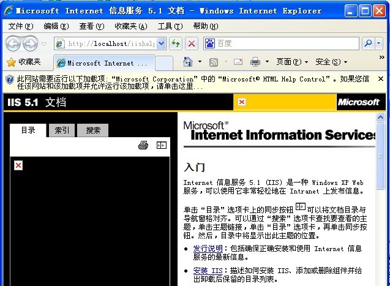
Task: Click the sync contents button in pane
Action: tap(162, 145)
